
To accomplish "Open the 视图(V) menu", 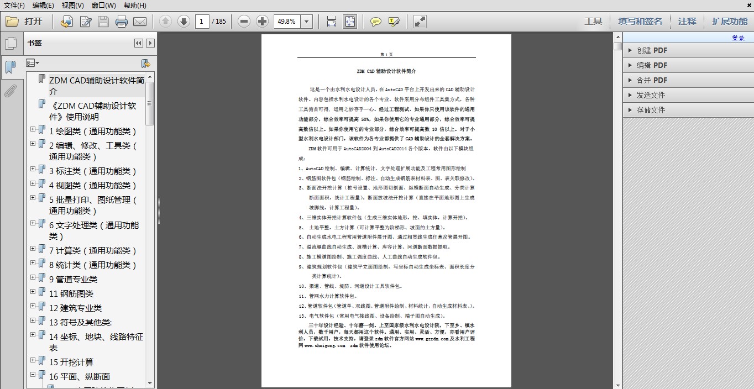I will 73,5.
